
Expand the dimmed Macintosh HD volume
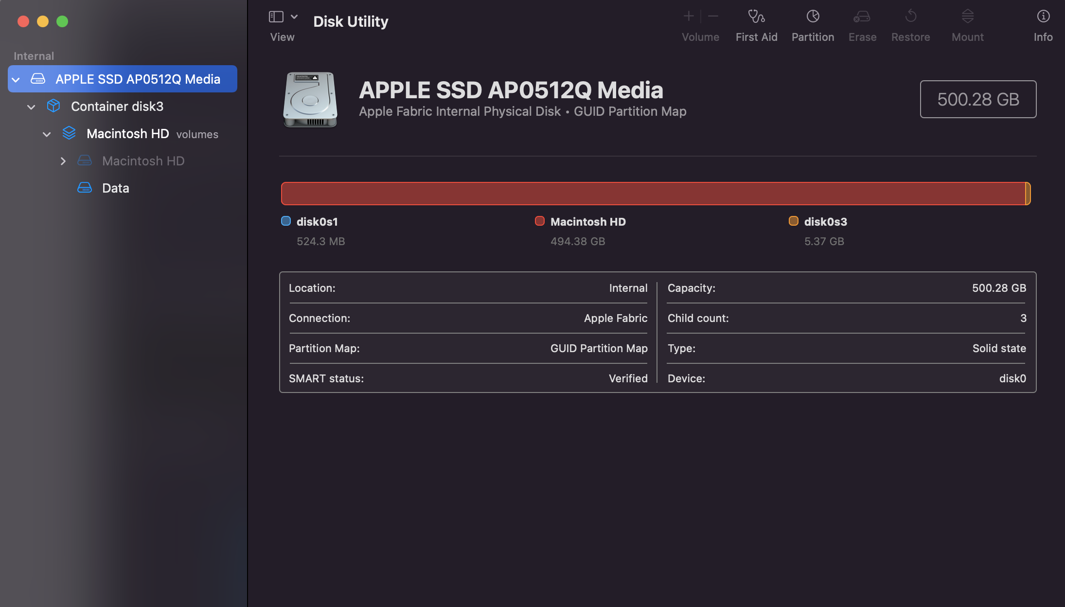coord(63,161)
